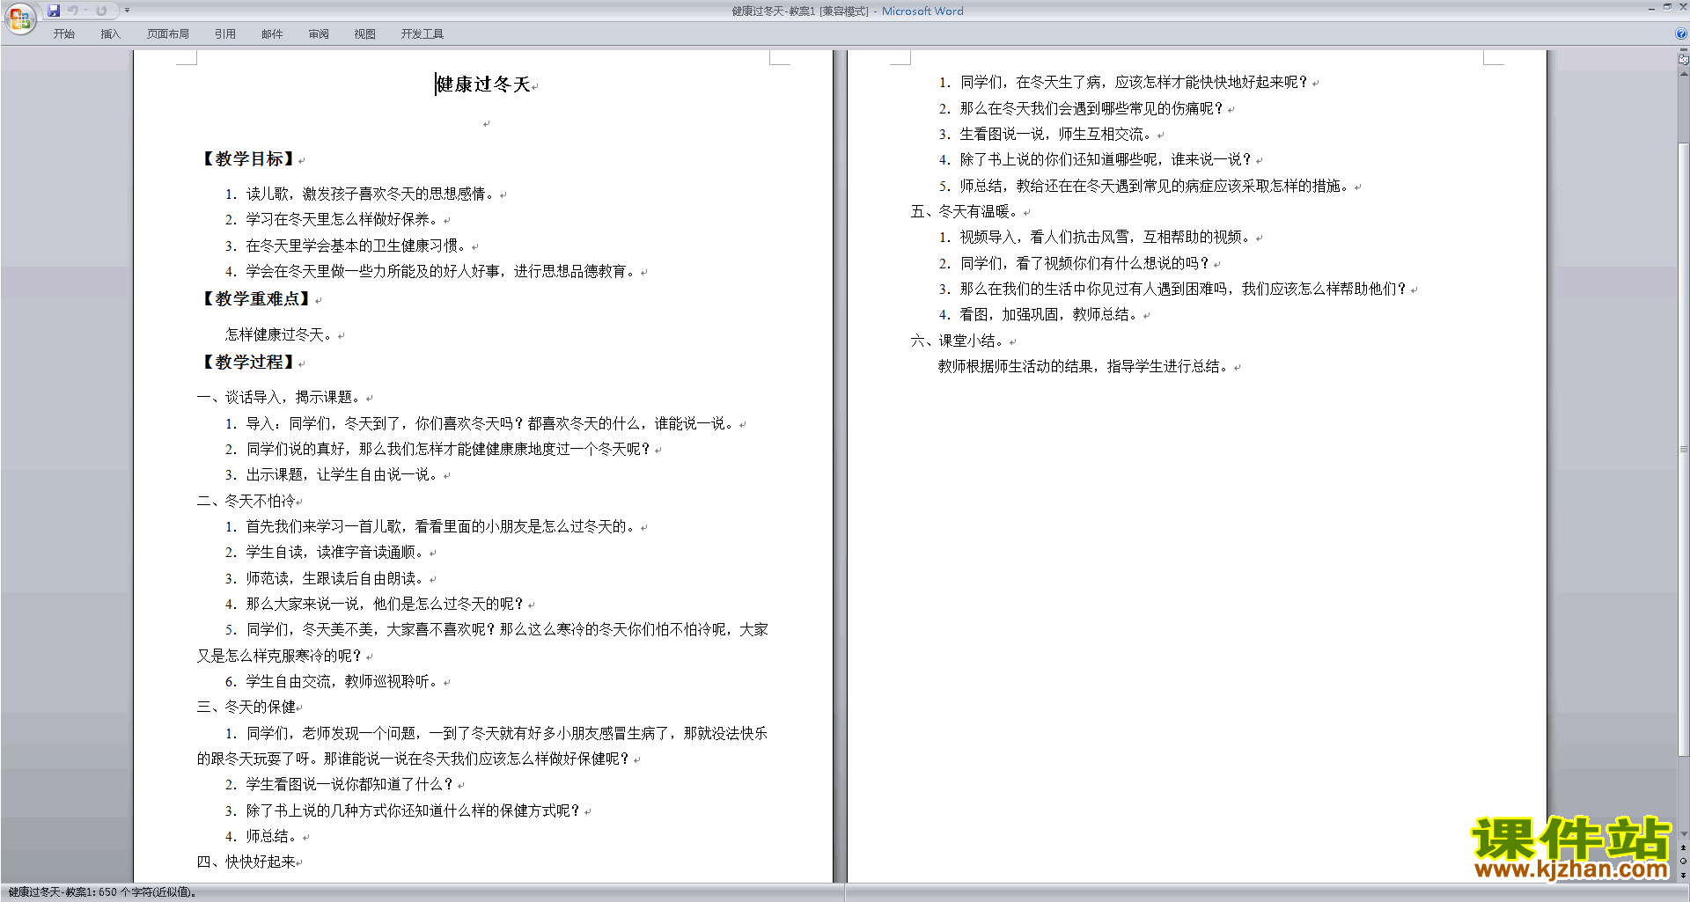This screenshot has height=902, width=1690.
Task: Click the line 出示课题，让学生自由说一说。
Action: [344, 474]
